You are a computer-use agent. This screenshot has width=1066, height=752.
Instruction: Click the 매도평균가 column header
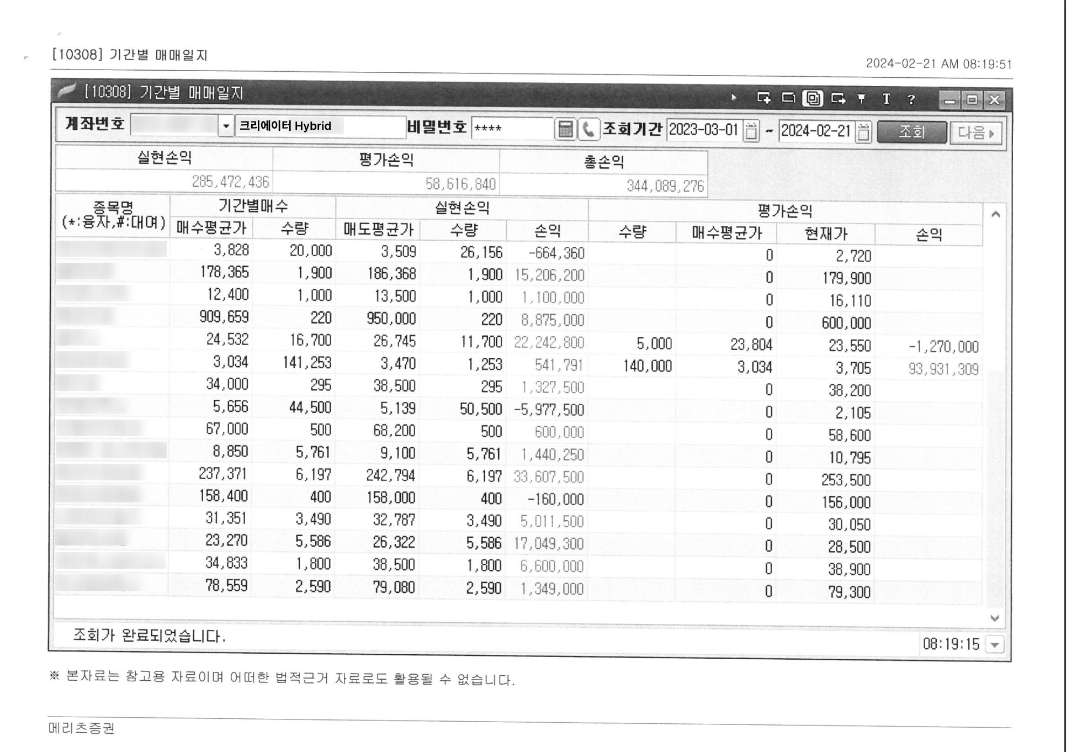(x=378, y=229)
